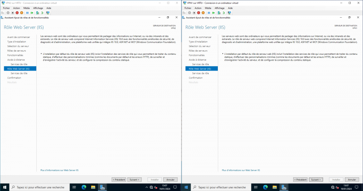
Task: Click green Reset icon in VPN2 toolbar
Action: tap(32, 13)
